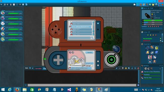This screenshot has height=92, width=164.
Task: Open emoji smiley icon in chat bar
Action: pos(126,68)
